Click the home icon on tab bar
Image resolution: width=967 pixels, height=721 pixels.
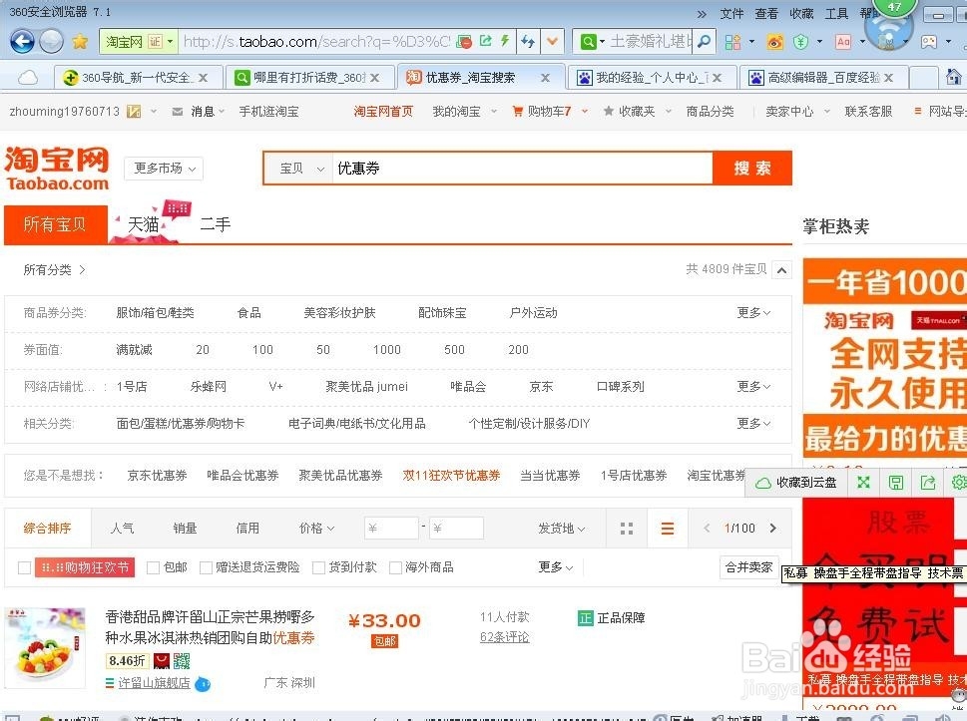953,77
